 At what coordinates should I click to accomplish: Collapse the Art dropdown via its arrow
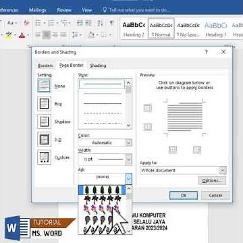point(128,179)
